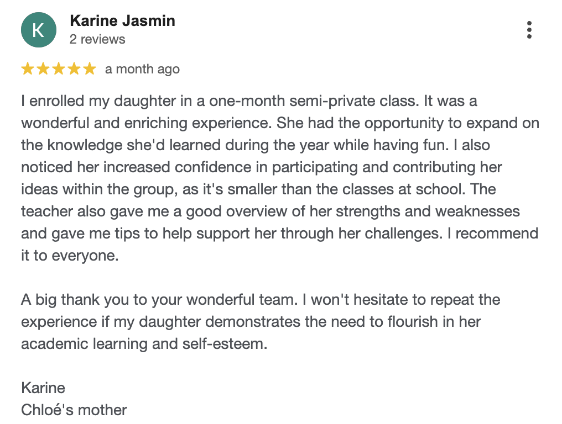
Task: Click the fifth gold rating star
Action: point(89,68)
